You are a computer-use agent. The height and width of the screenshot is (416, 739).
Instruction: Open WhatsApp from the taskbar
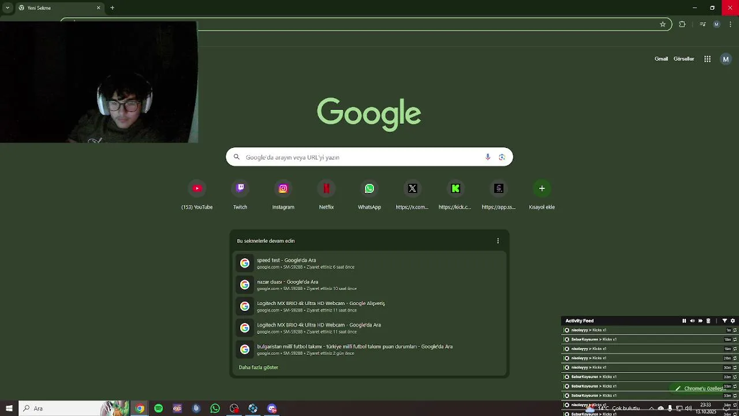215,408
